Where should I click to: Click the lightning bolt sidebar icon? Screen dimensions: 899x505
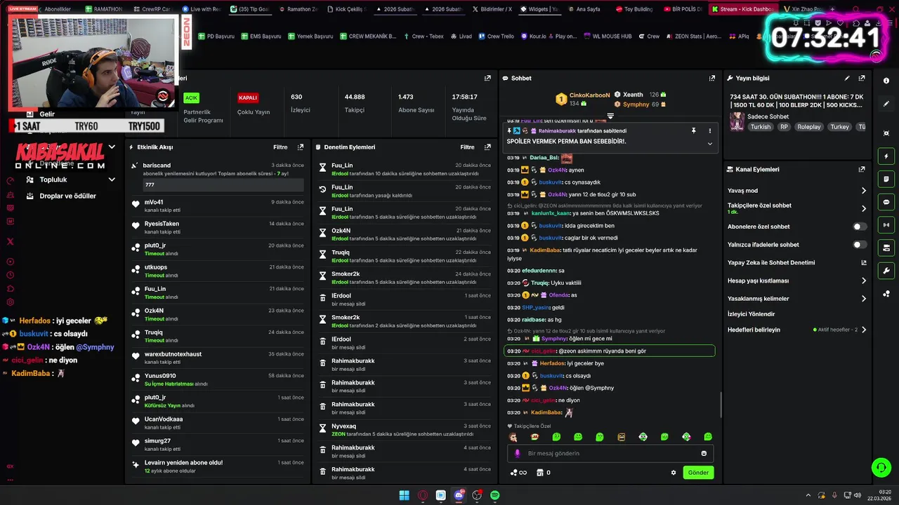(886, 156)
